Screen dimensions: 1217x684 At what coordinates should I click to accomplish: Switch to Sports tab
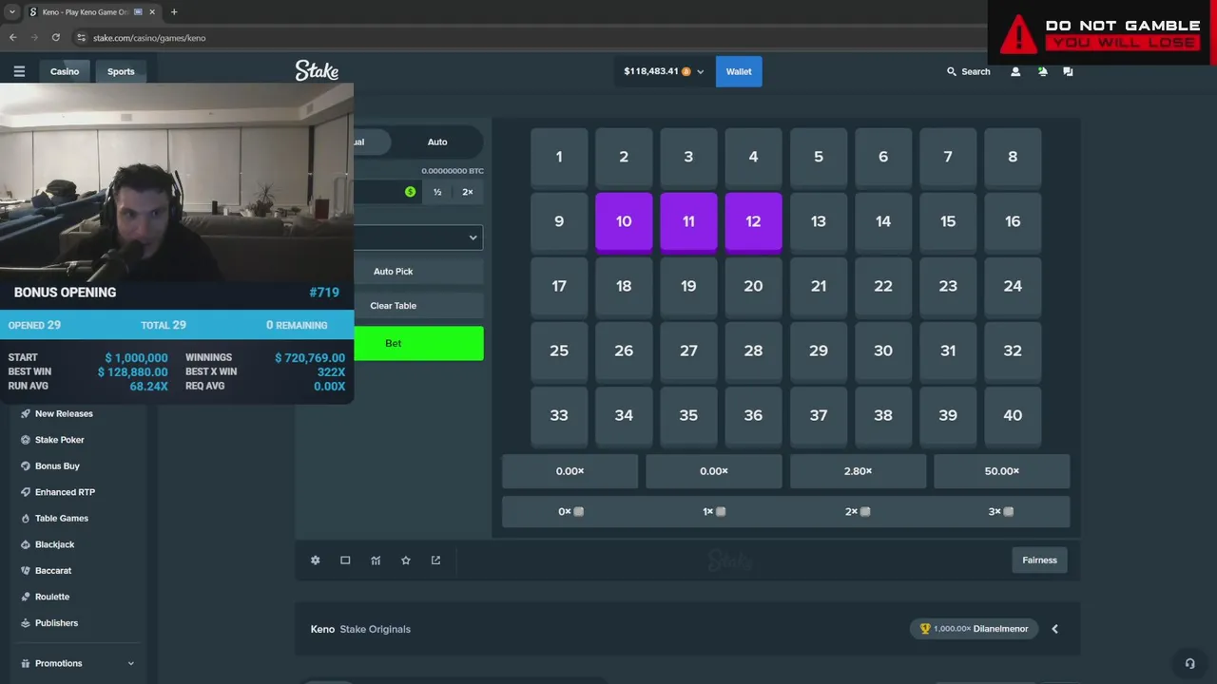tap(121, 71)
